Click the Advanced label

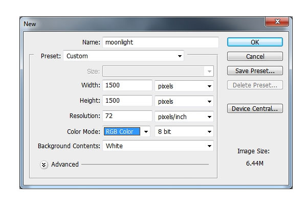[65, 165]
